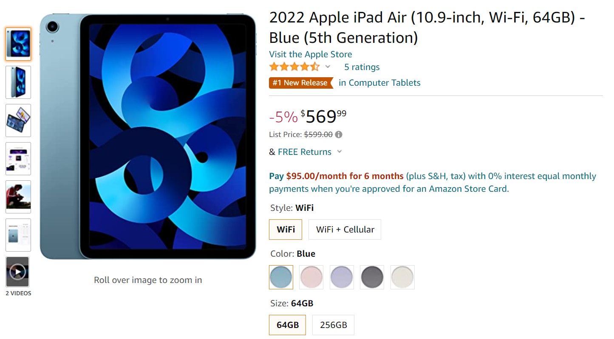Select the 64GB size option

287,325
